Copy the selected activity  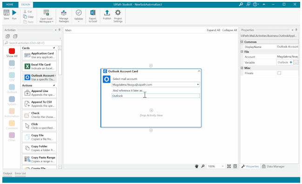(28, 17)
